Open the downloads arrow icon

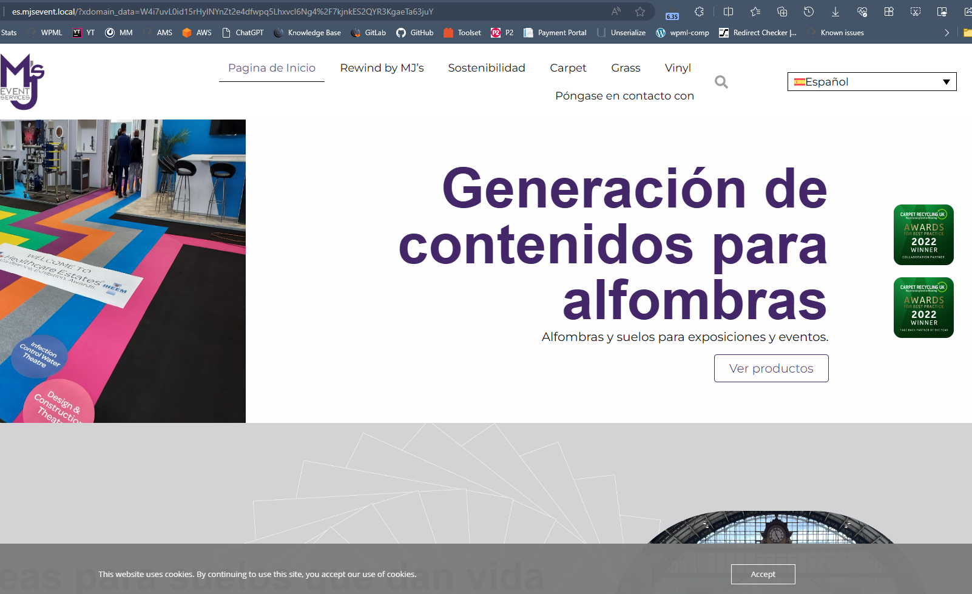coord(835,12)
